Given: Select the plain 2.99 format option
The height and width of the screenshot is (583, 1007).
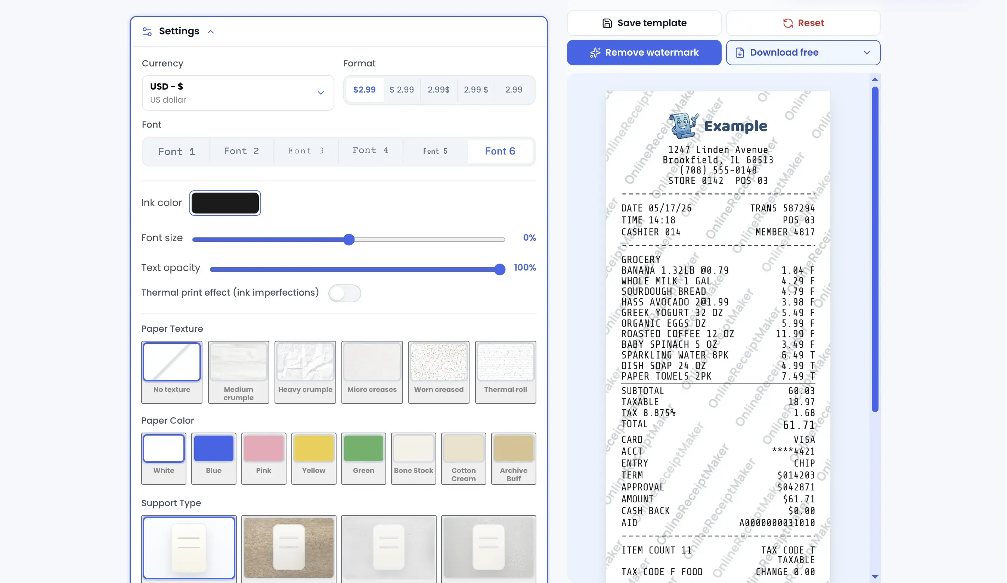Looking at the screenshot, I should (514, 90).
